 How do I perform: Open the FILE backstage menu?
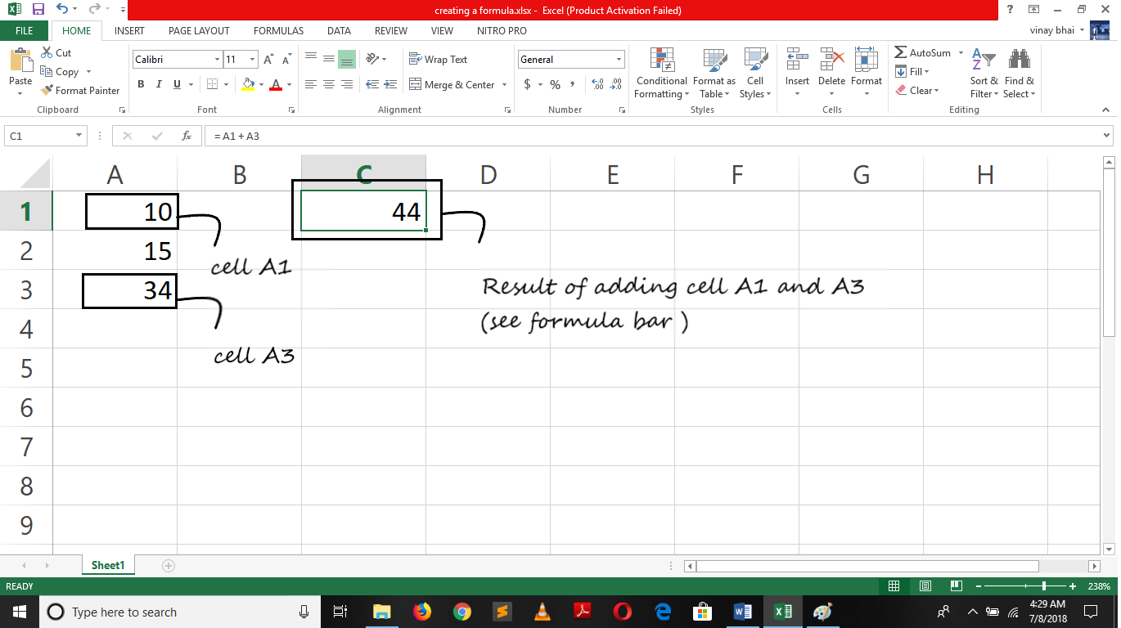click(25, 31)
